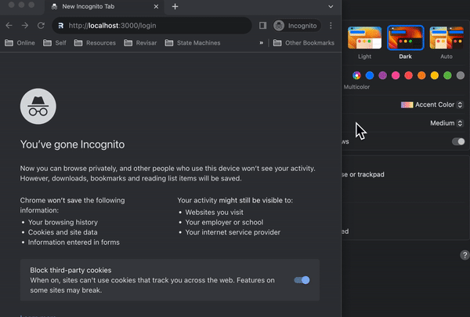The image size is (470, 317).
Task: Choose the pink accent color
Action: (396, 75)
